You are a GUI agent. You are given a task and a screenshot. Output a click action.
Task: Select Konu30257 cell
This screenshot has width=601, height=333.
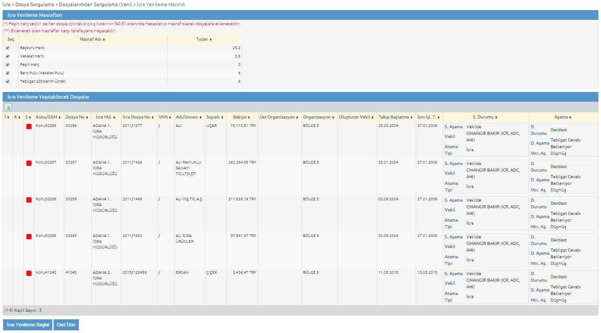pyautogui.click(x=46, y=162)
